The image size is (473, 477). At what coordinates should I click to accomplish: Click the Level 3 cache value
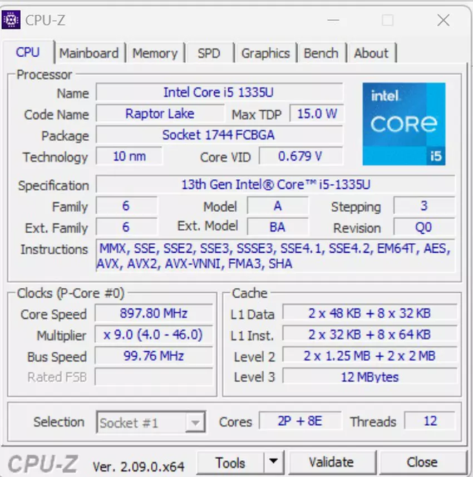click(369, 377)
